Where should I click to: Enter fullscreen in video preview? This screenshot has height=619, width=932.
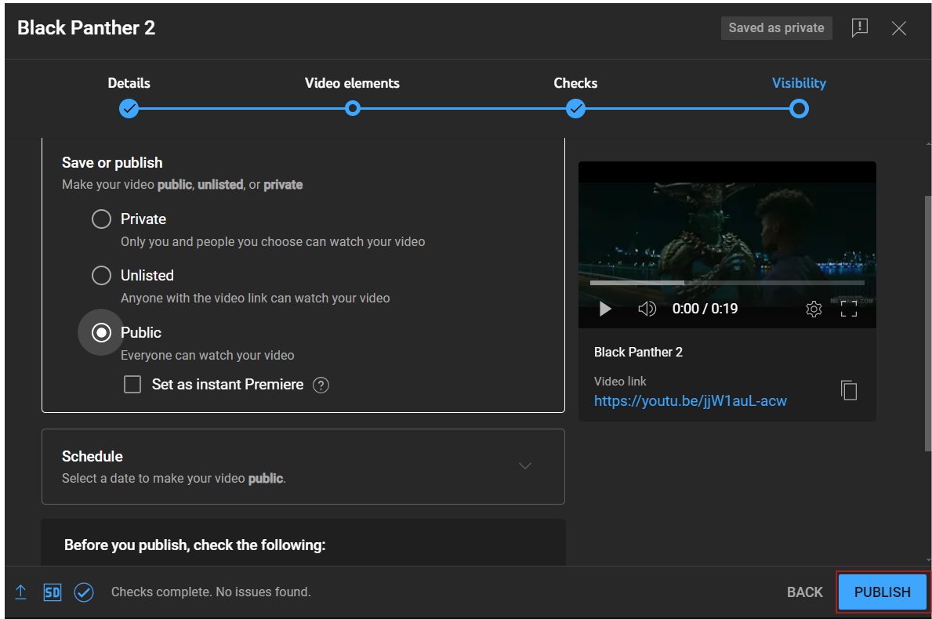849,309
